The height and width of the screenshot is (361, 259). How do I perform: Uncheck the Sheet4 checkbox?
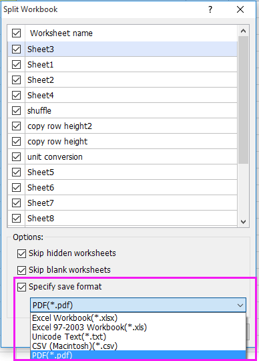pos(16,95)
